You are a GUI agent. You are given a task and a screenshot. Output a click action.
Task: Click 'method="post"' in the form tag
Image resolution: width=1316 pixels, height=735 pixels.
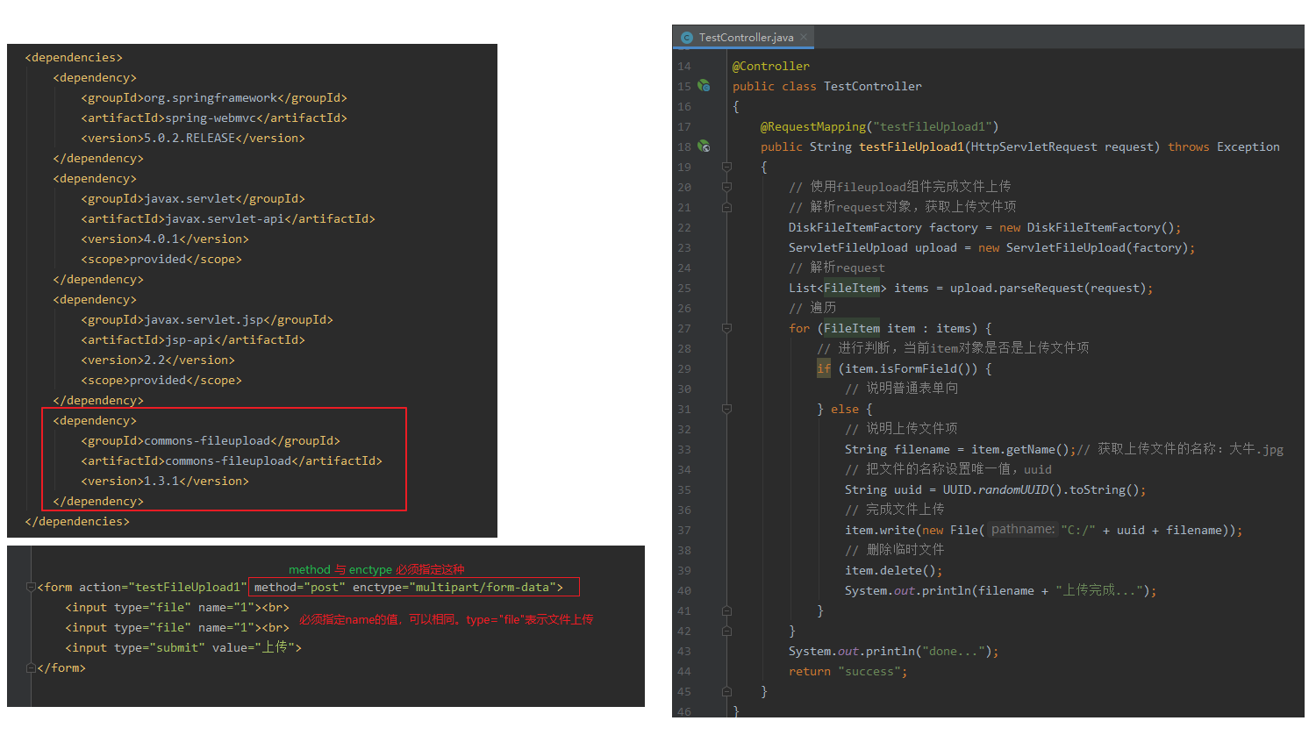(300, 587)
